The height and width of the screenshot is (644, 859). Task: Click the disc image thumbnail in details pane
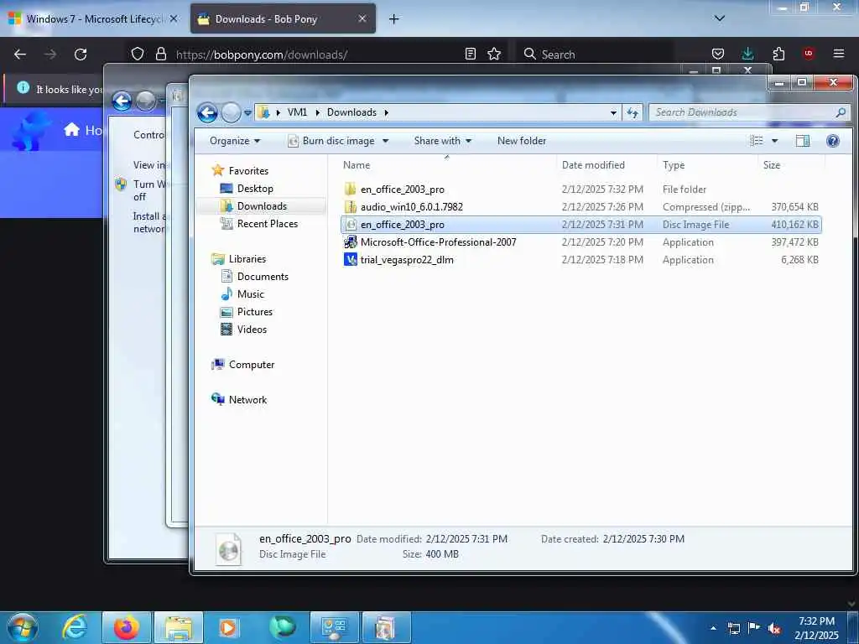(x=228, y=548)
